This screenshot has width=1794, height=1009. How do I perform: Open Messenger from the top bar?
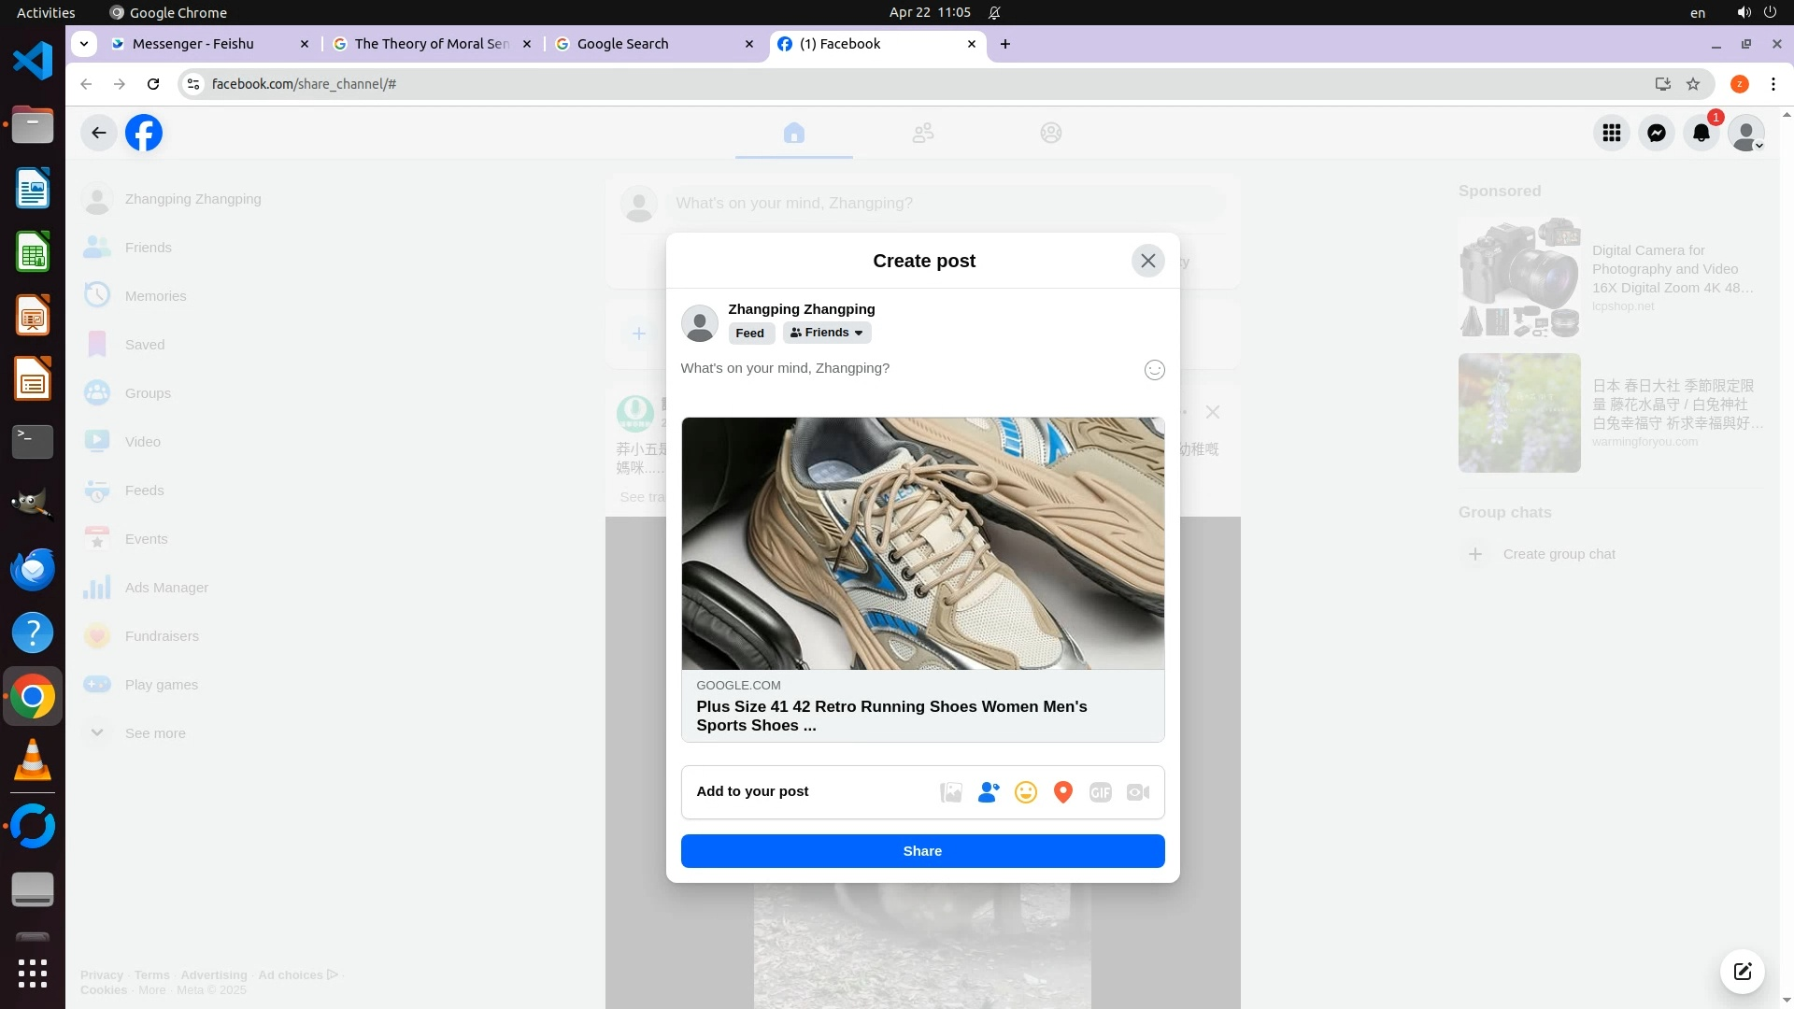point(1657,133)
